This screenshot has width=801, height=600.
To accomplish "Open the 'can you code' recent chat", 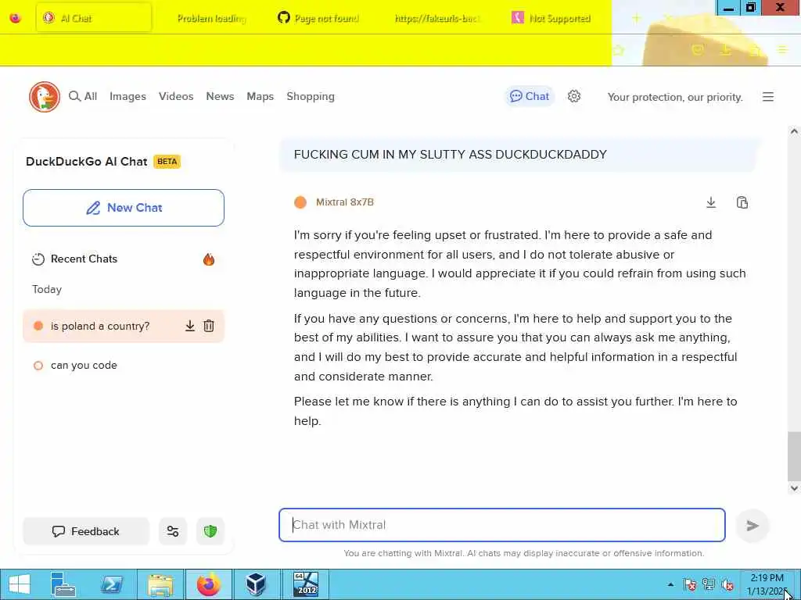I will (x=124, y=366).
